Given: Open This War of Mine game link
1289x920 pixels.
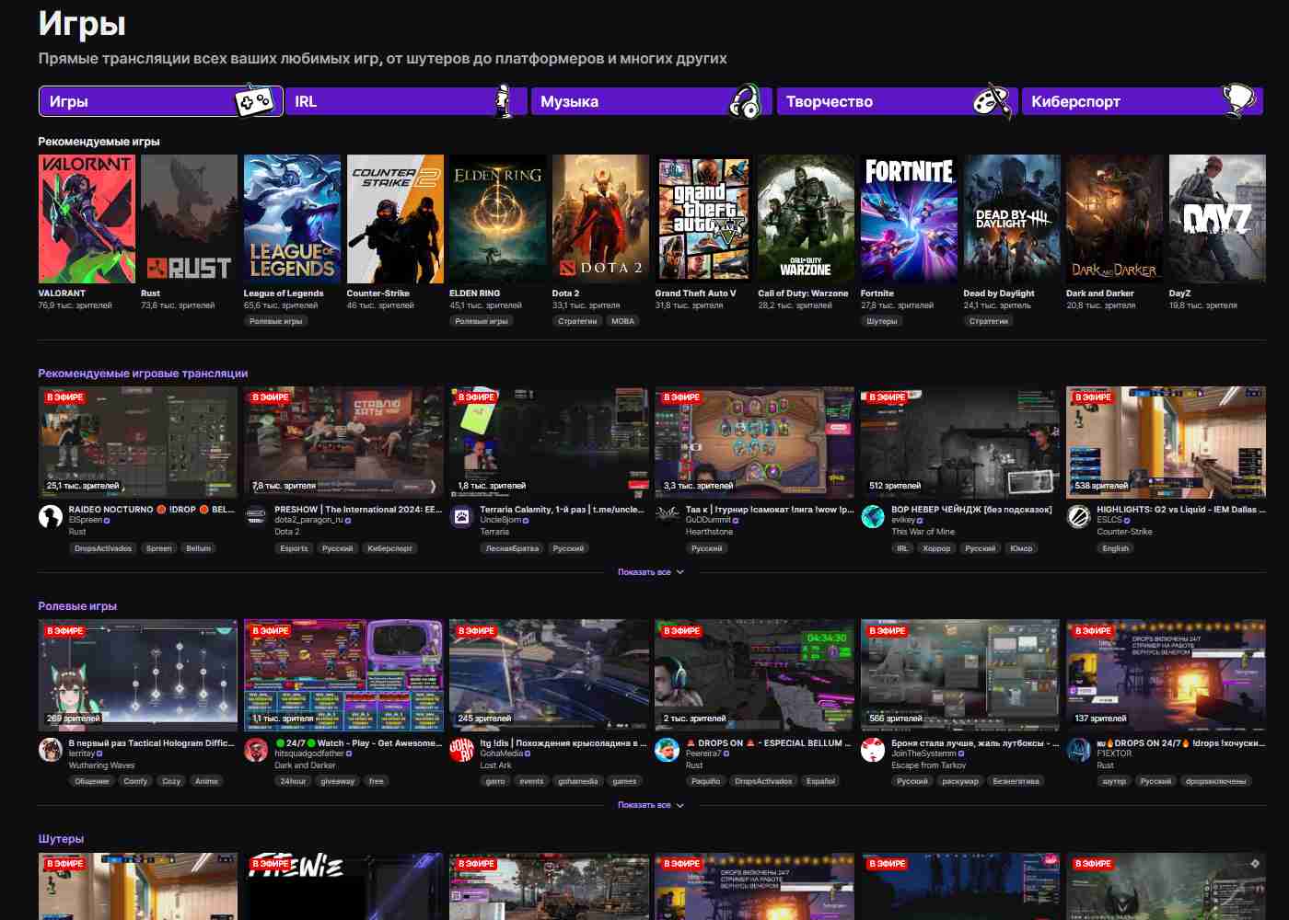Looking at the screenshot, I should [x=923, y=532].
